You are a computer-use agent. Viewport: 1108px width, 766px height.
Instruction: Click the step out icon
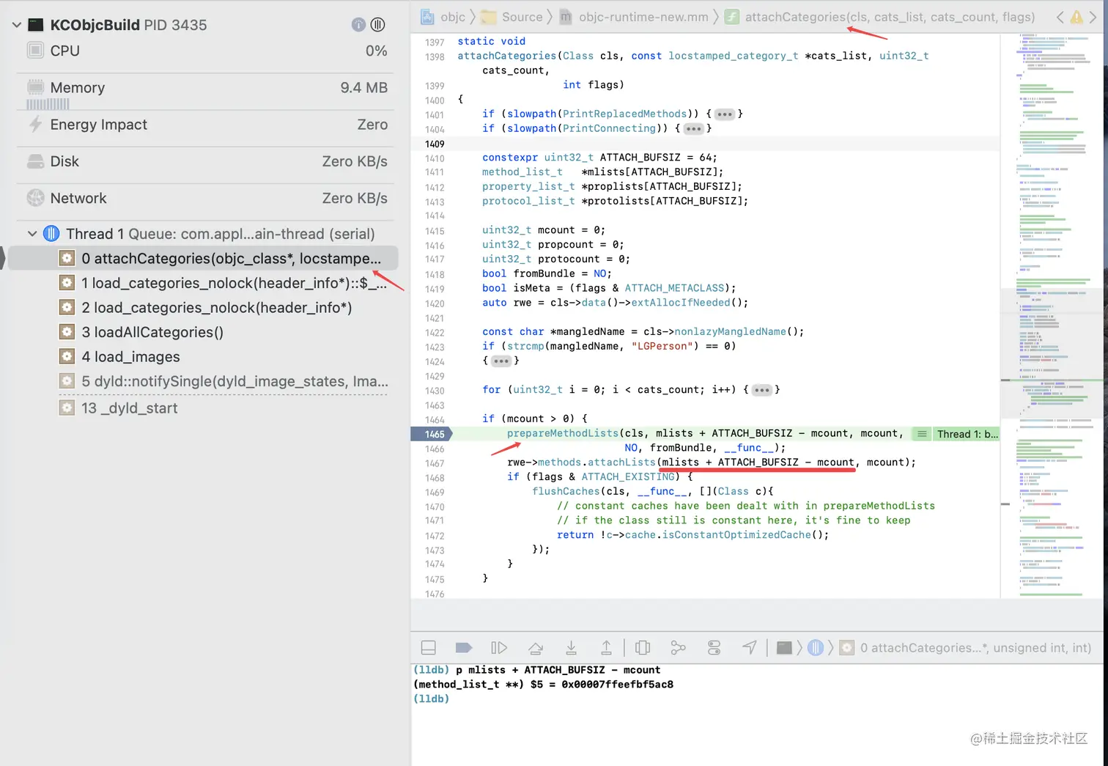pyautogui.click(x=606, y=647)
